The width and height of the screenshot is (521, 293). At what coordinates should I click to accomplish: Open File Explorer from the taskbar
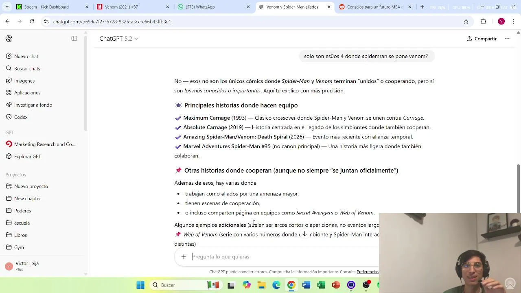261,285
